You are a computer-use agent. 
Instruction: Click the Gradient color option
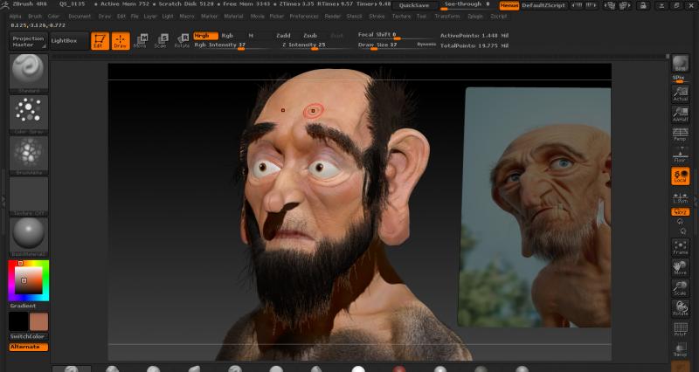(x=24, y=306)
